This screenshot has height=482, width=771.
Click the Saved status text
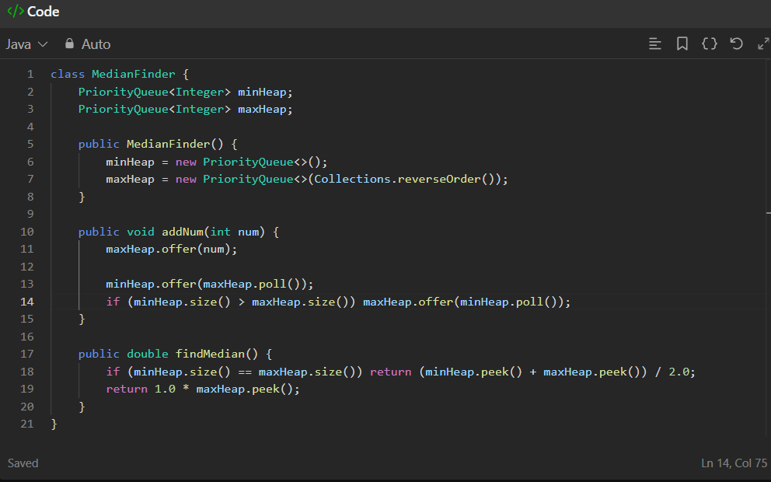pyautogui.click(x=23, y=463)
